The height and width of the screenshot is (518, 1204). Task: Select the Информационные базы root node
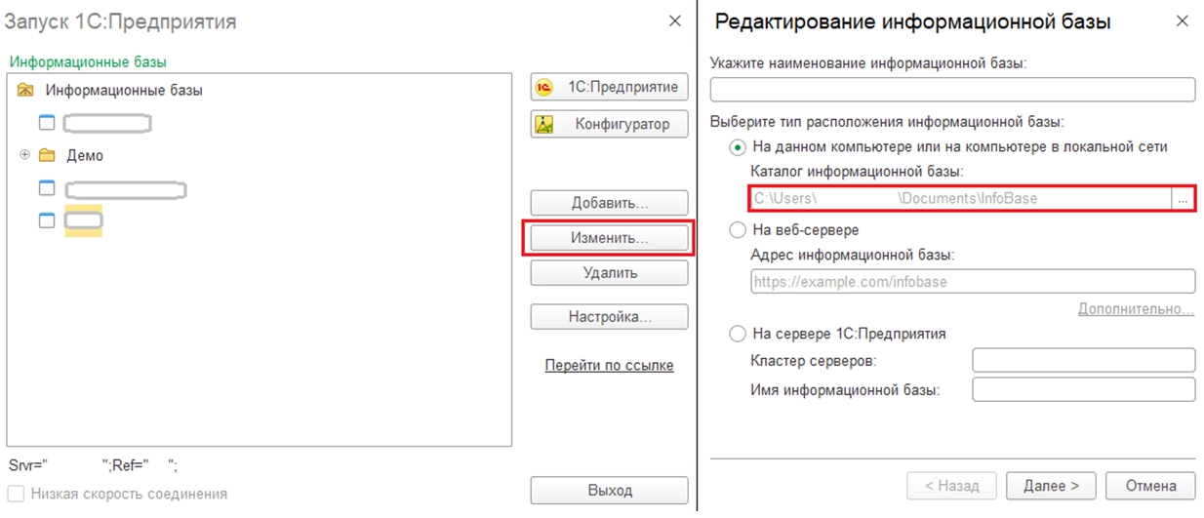coord(124,90)
